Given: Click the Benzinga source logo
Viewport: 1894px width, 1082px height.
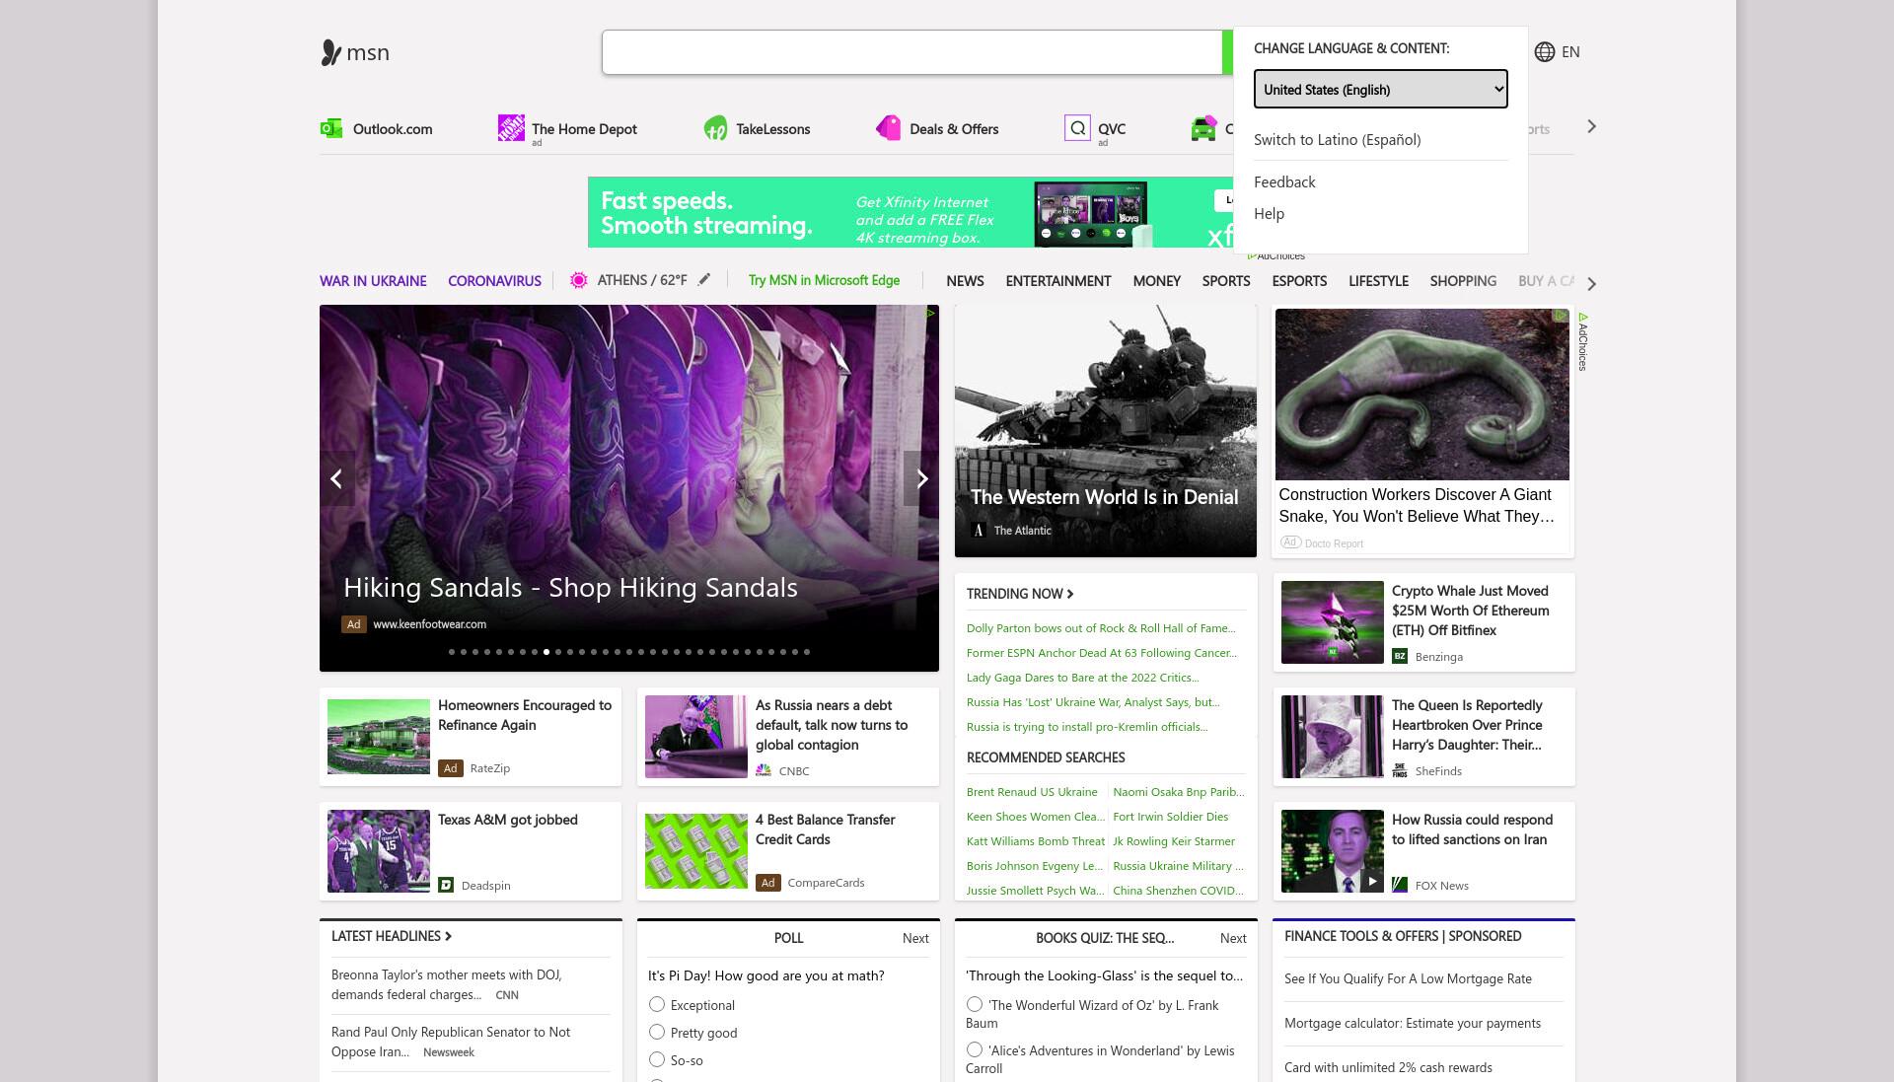Looking at the screenshot, I should pyautogui.click(x=1400, y=657).
